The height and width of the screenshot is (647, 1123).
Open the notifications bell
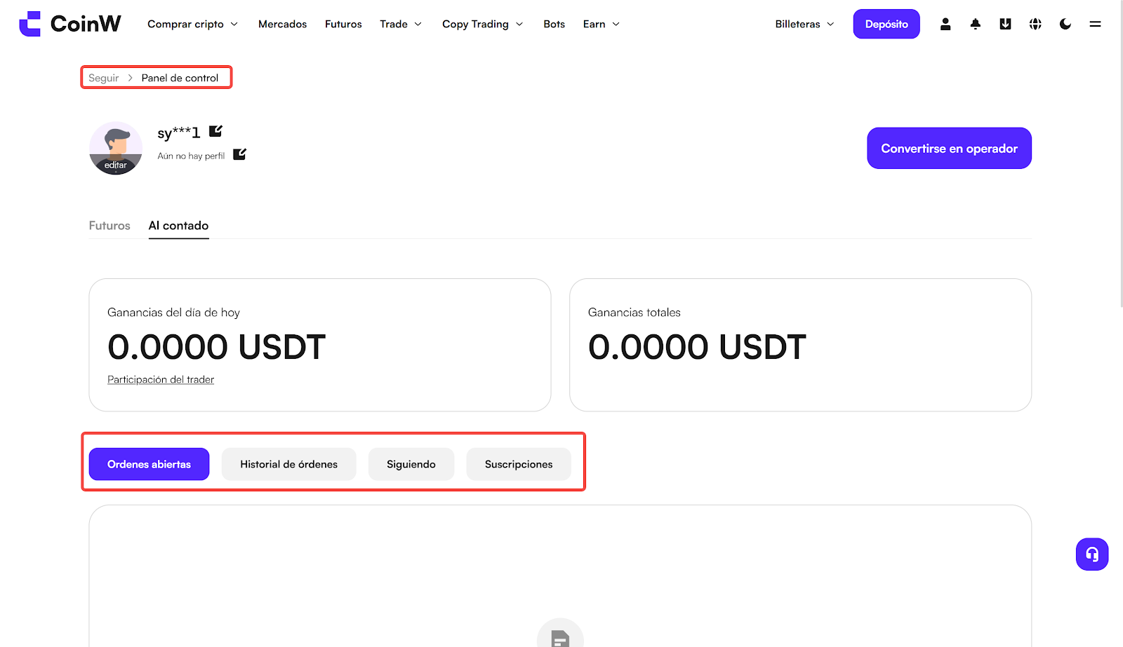[x=976, y=24]
